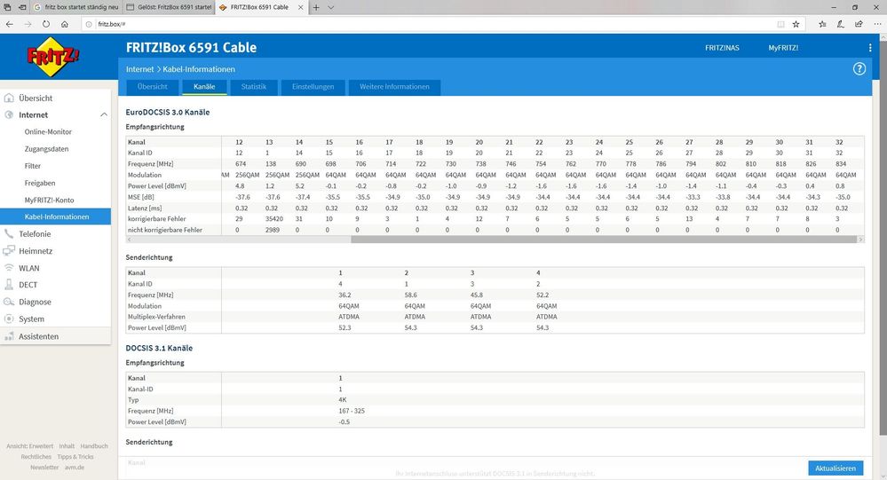Open Freigaben in sidebar
This screenshot has height=480, width=887.
point(40,183)
